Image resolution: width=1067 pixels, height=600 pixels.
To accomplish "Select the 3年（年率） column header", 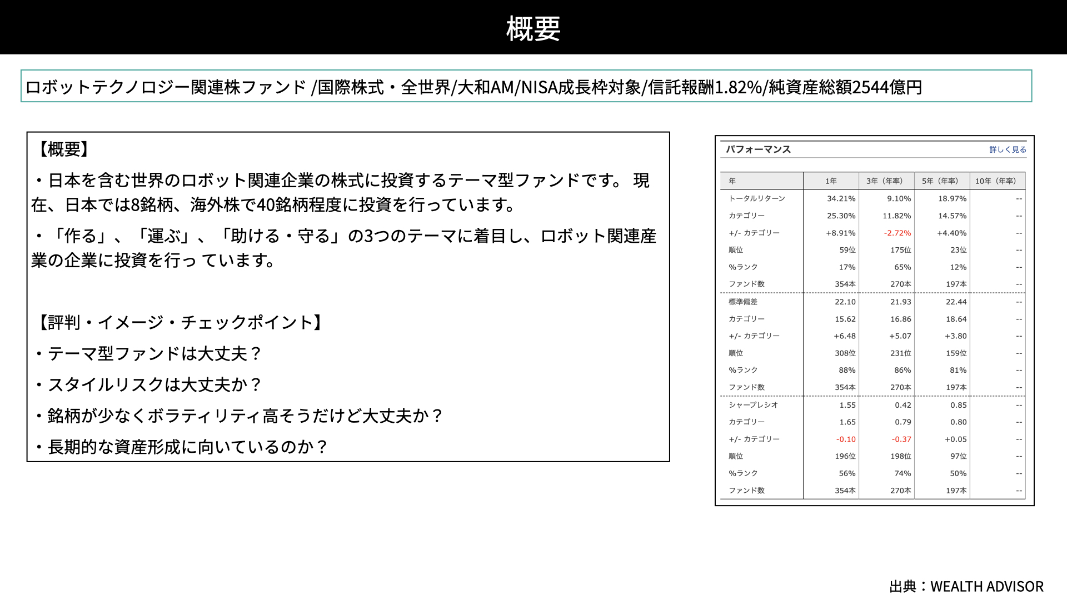I will point(886,181).
